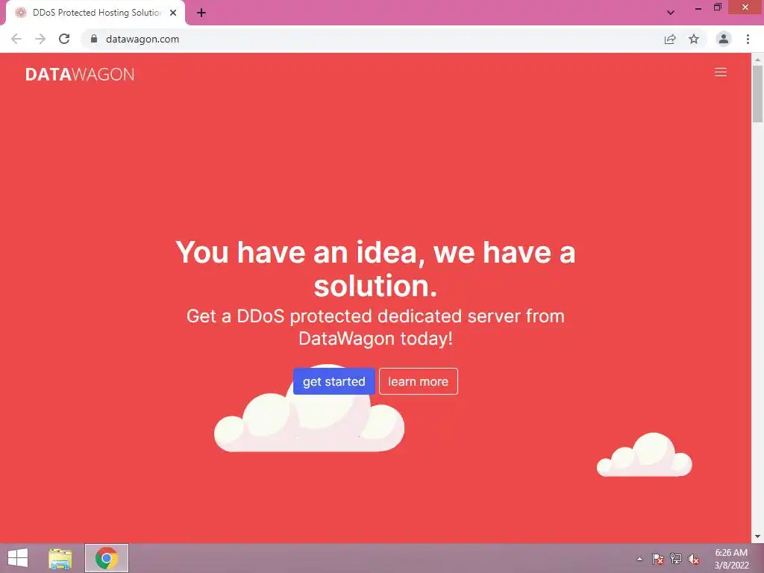Click the page vertical scrollbar thumb
The image size is (764, 573).
[x=757, y=94]
